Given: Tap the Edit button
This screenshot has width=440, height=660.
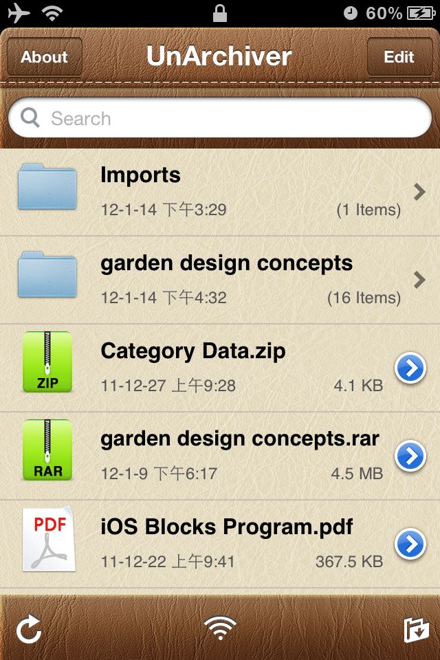Looking at the screenshot, I should [399, 56].
